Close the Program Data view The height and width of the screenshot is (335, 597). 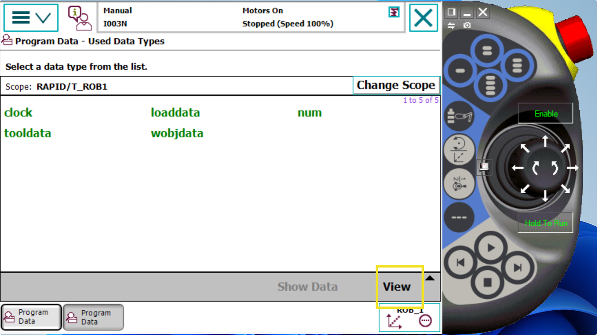pyautogui.click(x=423, y=18)
